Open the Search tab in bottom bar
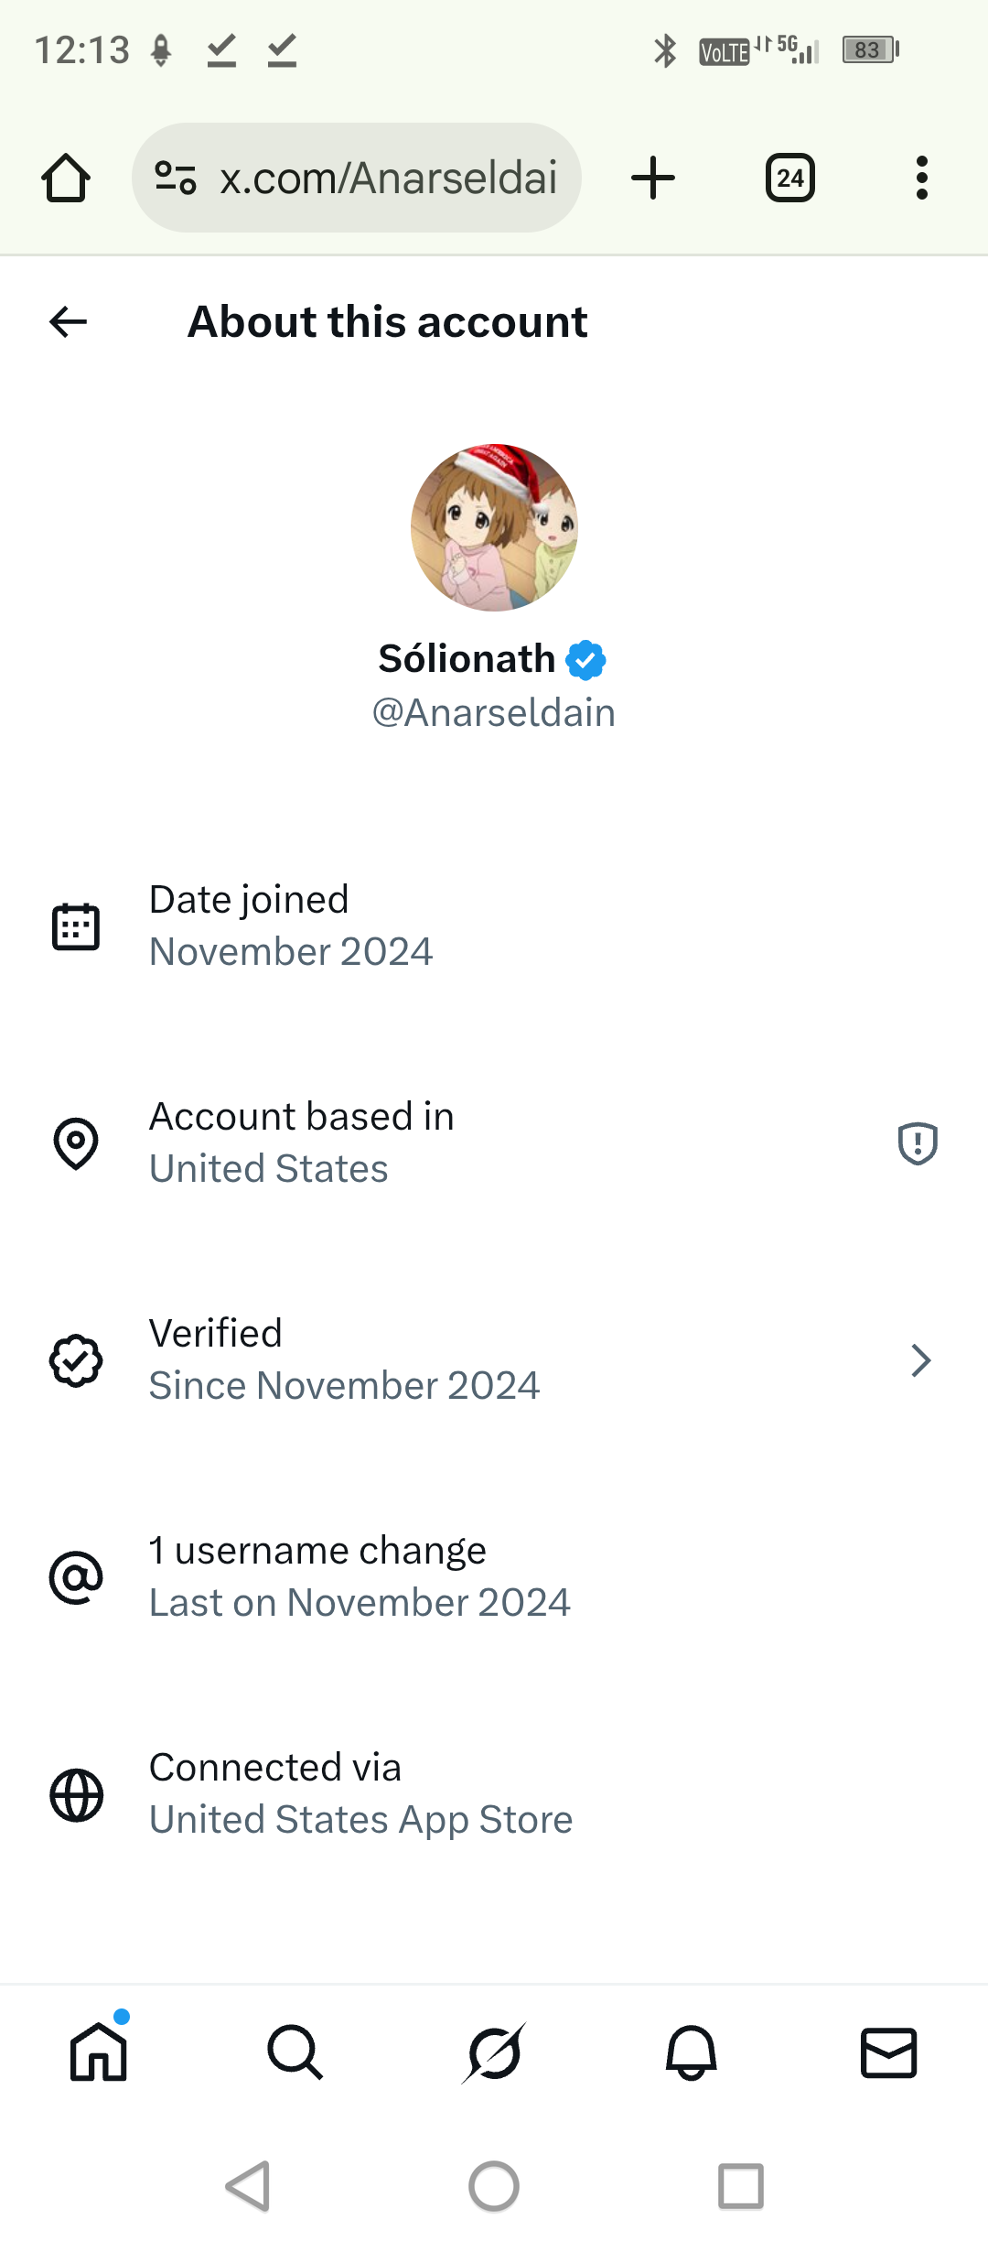The width and height of the screenshot is (988, 2252). pos(295,2052)
